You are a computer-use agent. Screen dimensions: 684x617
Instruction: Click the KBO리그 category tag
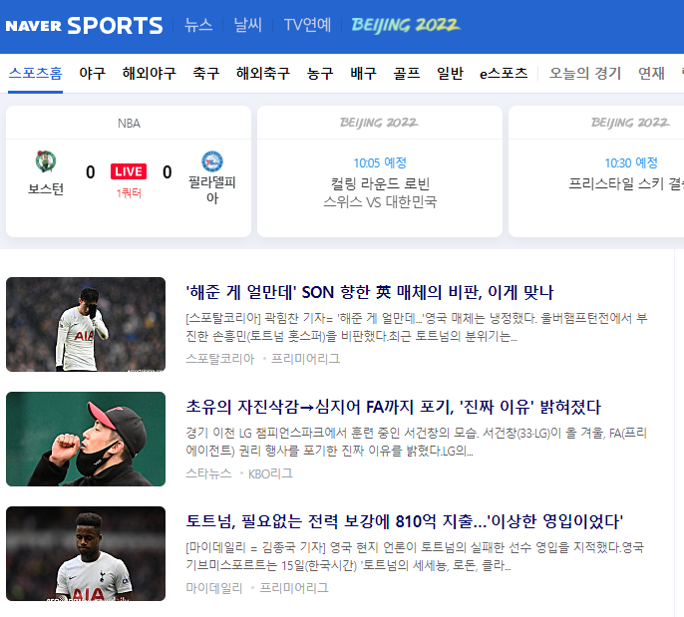coord(270,473)
